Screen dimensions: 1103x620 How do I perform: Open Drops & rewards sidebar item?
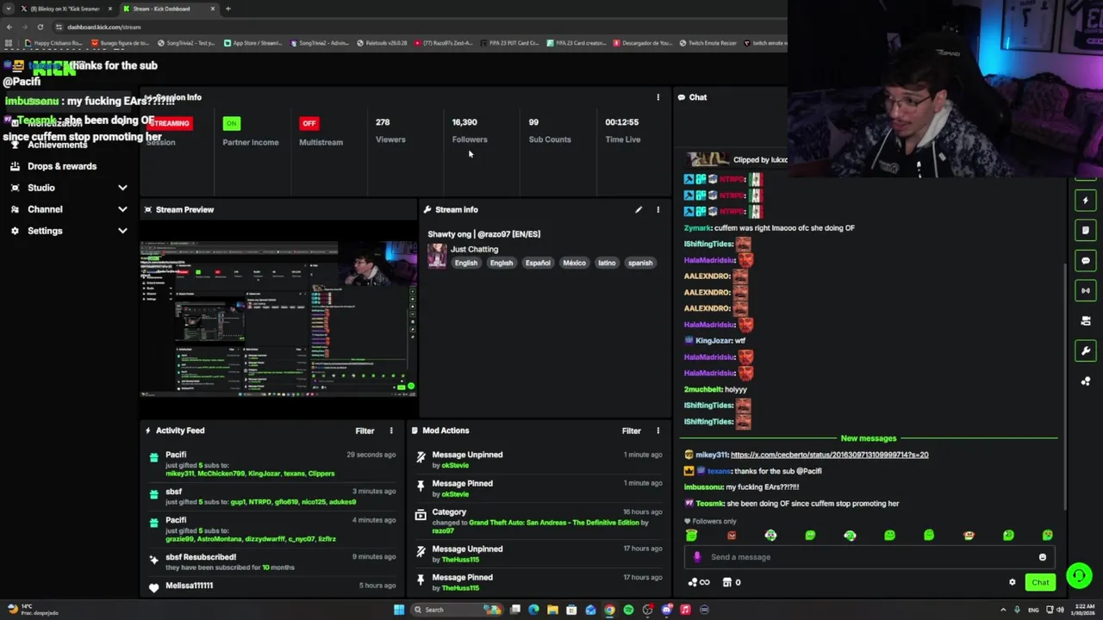coord(62,166)
